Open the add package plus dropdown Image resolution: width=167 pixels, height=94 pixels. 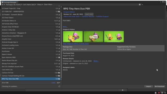pyautogui.click(x=3, y=5)
